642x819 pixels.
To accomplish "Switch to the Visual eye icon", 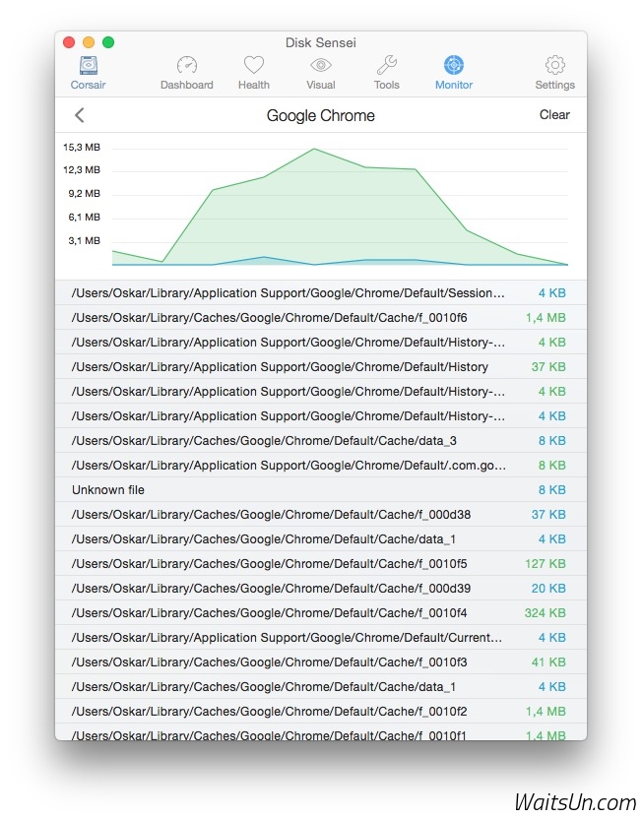I will point(320,67).
